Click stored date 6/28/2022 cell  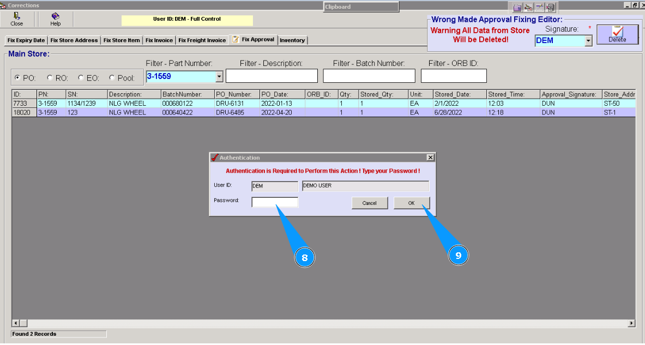(460, 113)
